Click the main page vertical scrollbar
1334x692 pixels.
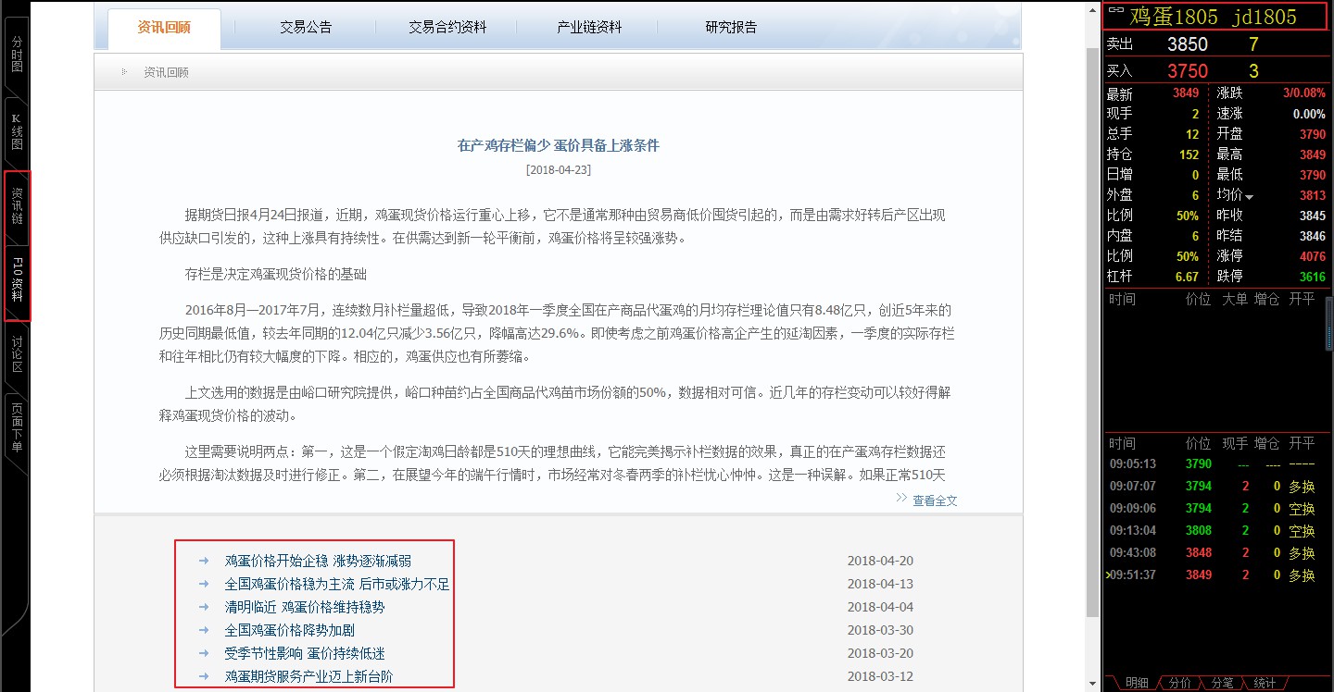click(x=1093, y=278)
